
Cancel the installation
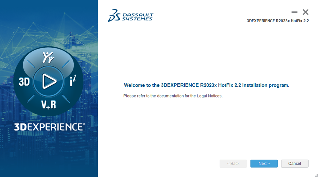click(294, 163)
